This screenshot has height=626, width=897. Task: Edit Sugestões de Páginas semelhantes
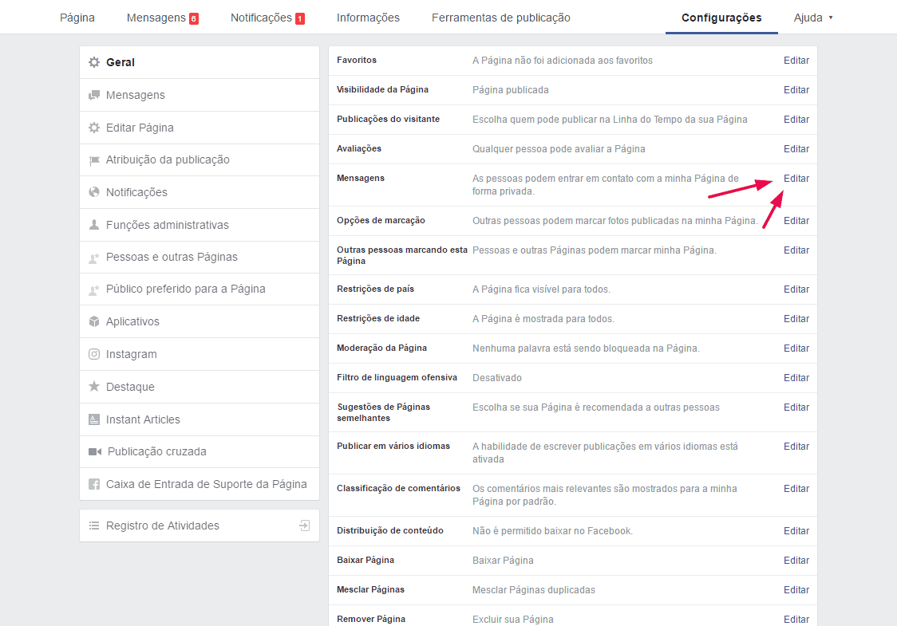796,407
